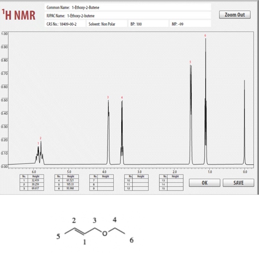Click empty height cell for peak 7
Viewport: 259px width, 254px height.
105,180
